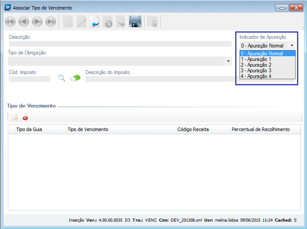Minimize the Associar Tipo de Vencimento window
This screenshot has width=307, height=229.
(x=282, y=8)
